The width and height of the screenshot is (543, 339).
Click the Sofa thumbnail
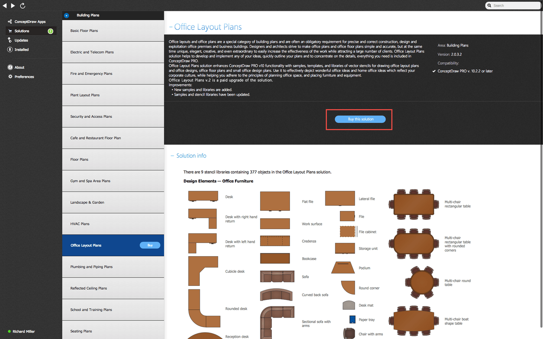pos(277,276)
